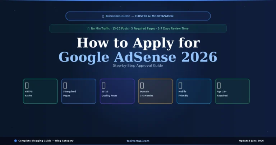Click the icon in the 5 Required Pages card
276x145 pixels.
coord(65,85)
